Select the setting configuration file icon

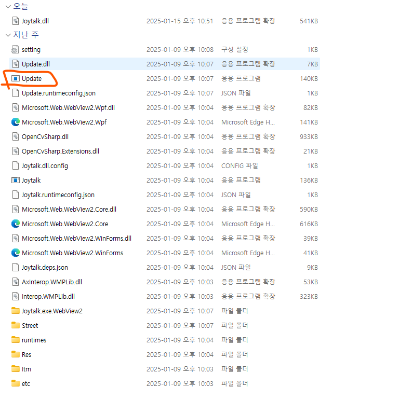coord(16,50)
